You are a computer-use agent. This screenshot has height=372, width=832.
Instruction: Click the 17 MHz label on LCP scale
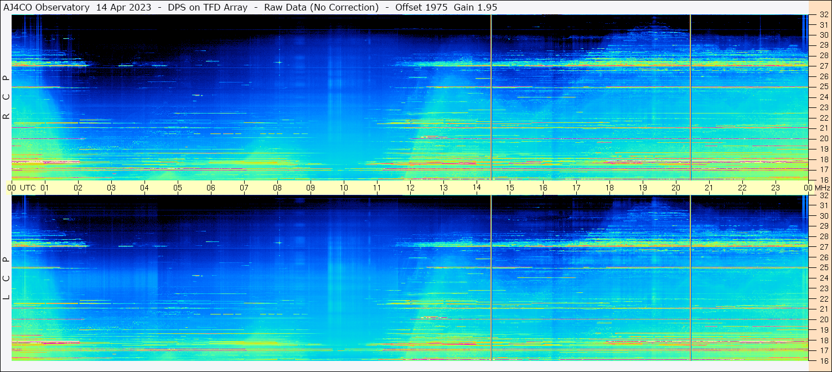point(823,350)
